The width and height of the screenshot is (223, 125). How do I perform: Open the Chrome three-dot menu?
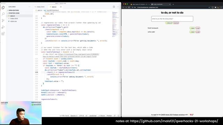pos(221,7)
